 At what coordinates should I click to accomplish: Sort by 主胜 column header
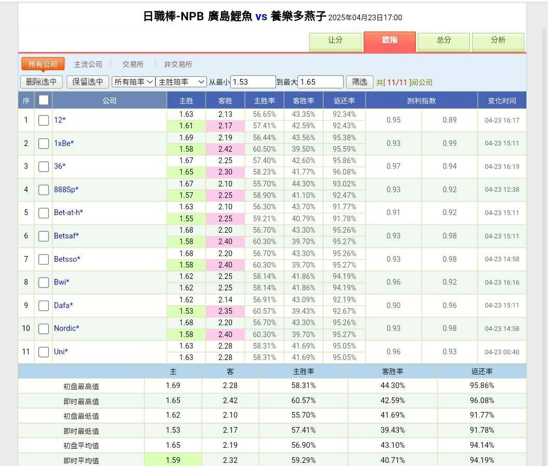pyautogui.click(x=186, y=101)
